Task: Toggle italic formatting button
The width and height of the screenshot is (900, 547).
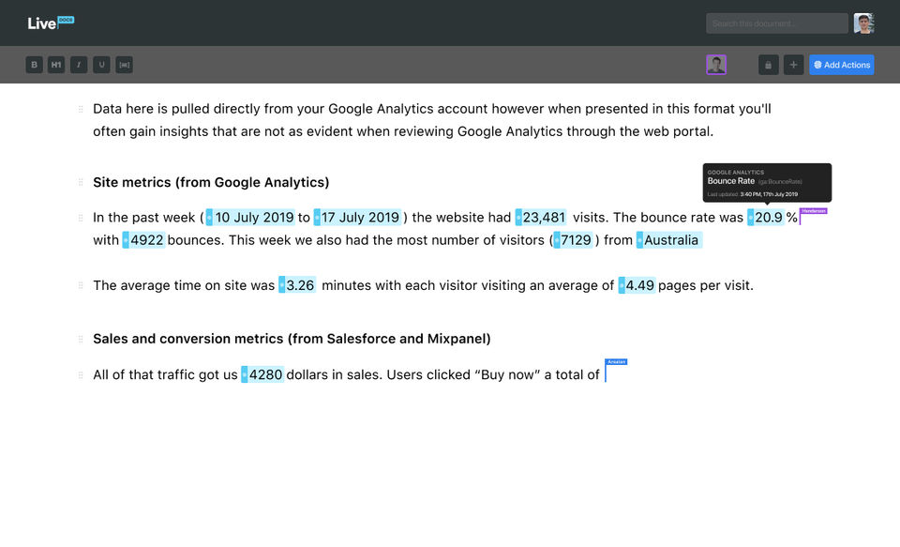Action: [x=79, y=65]
